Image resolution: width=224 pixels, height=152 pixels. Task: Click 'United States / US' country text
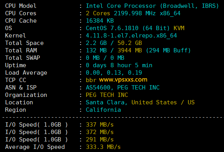163,102
